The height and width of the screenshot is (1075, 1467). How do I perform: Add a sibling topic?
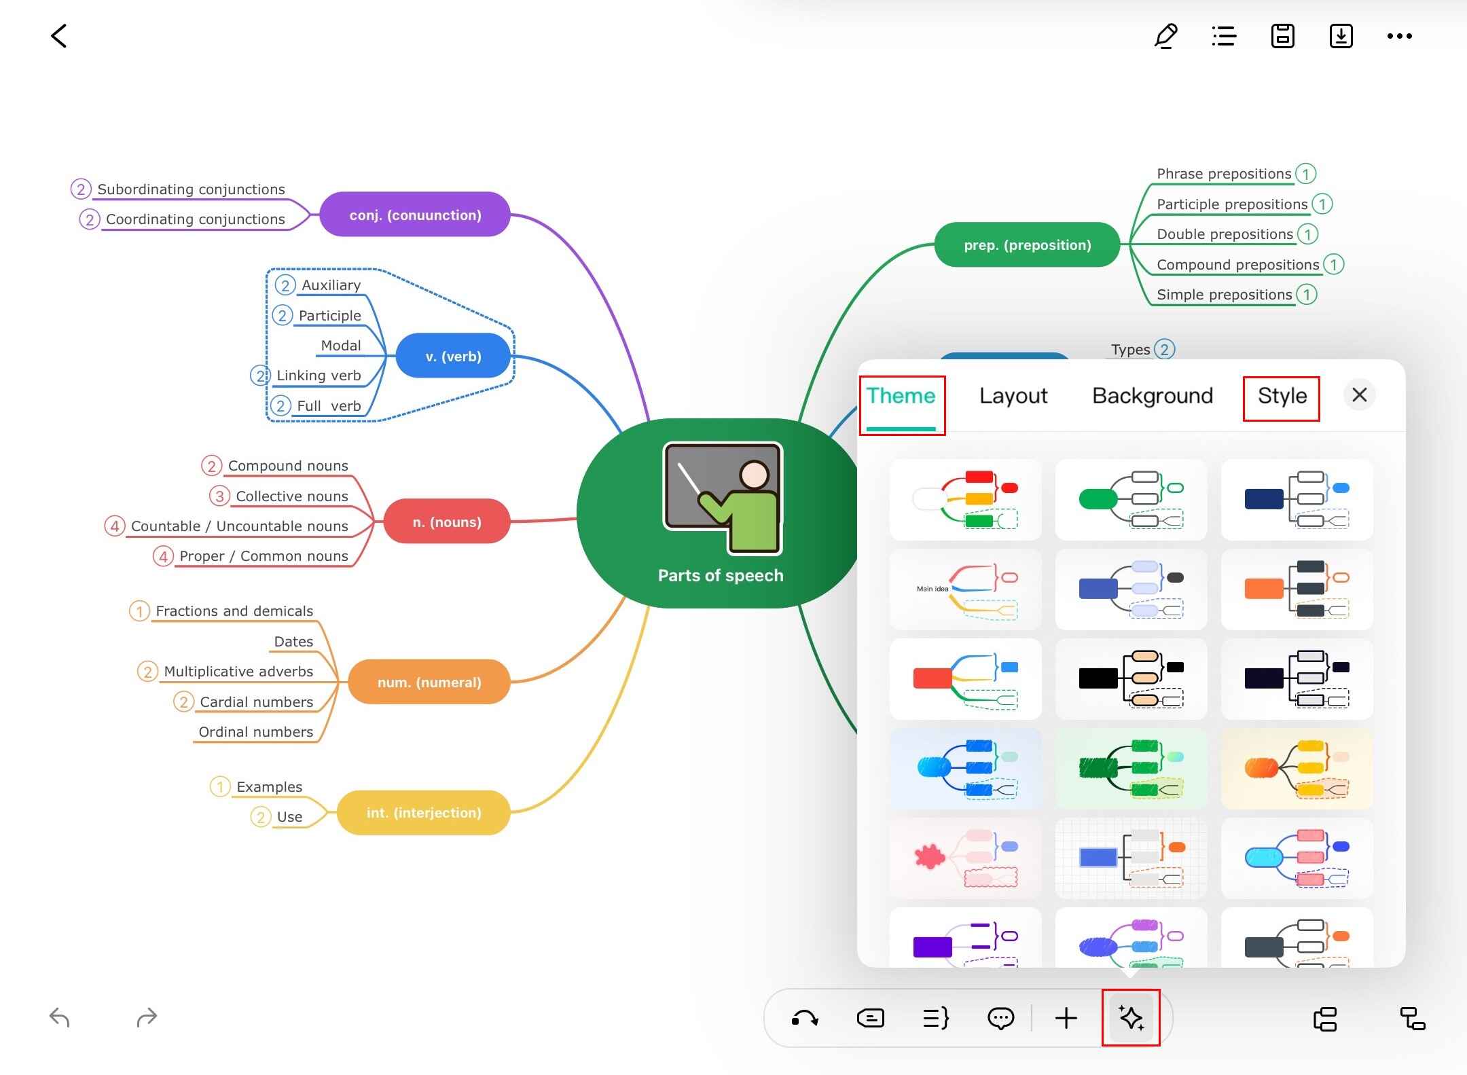point(1325,1019)
